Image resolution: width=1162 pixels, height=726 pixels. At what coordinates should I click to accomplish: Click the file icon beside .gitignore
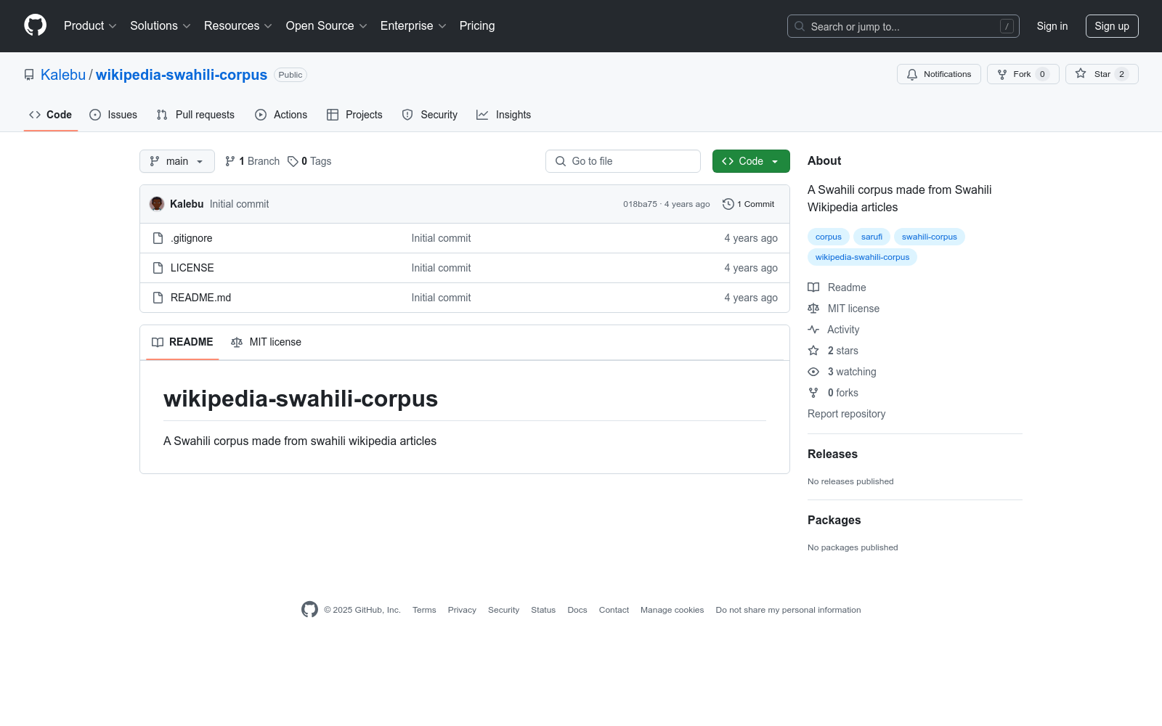(x=158, y=238)
